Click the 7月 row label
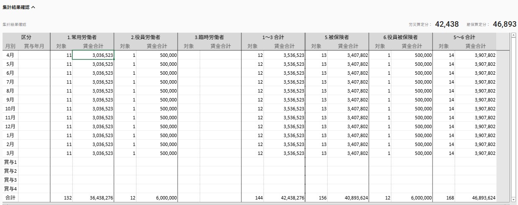 (10, 82)
